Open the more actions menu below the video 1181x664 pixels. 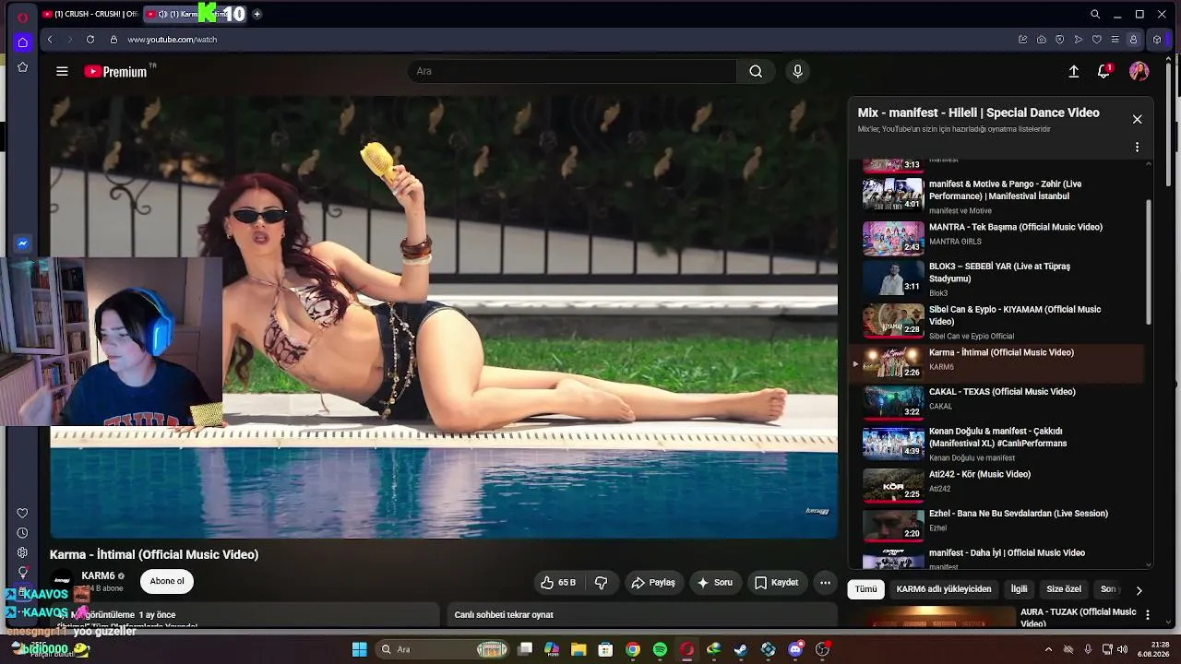point(825,582)
